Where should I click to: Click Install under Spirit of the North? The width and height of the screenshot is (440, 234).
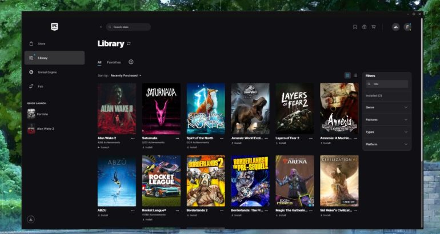click(x=192, y=147)
